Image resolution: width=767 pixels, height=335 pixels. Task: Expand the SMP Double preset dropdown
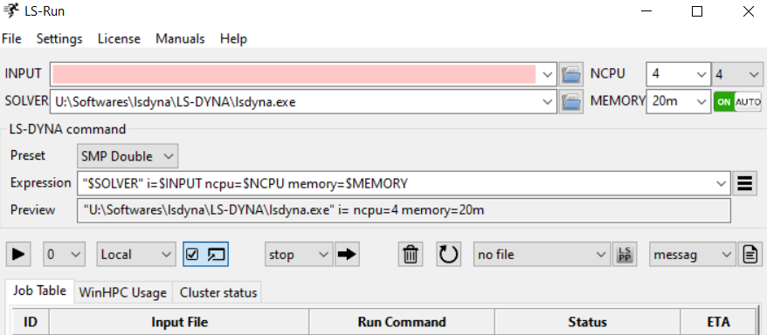(128, 156)
